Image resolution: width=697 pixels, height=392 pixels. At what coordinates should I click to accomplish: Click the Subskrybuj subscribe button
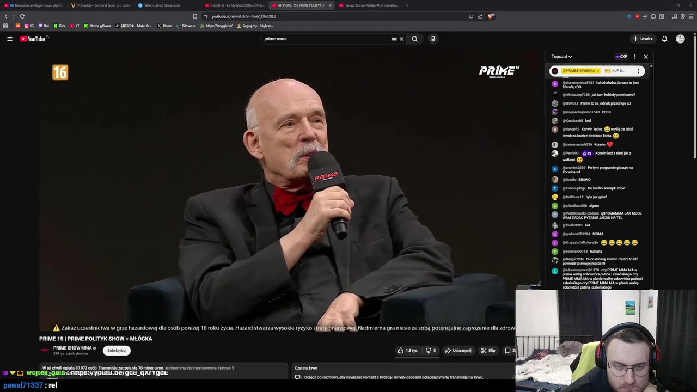[x=117, y=351]
